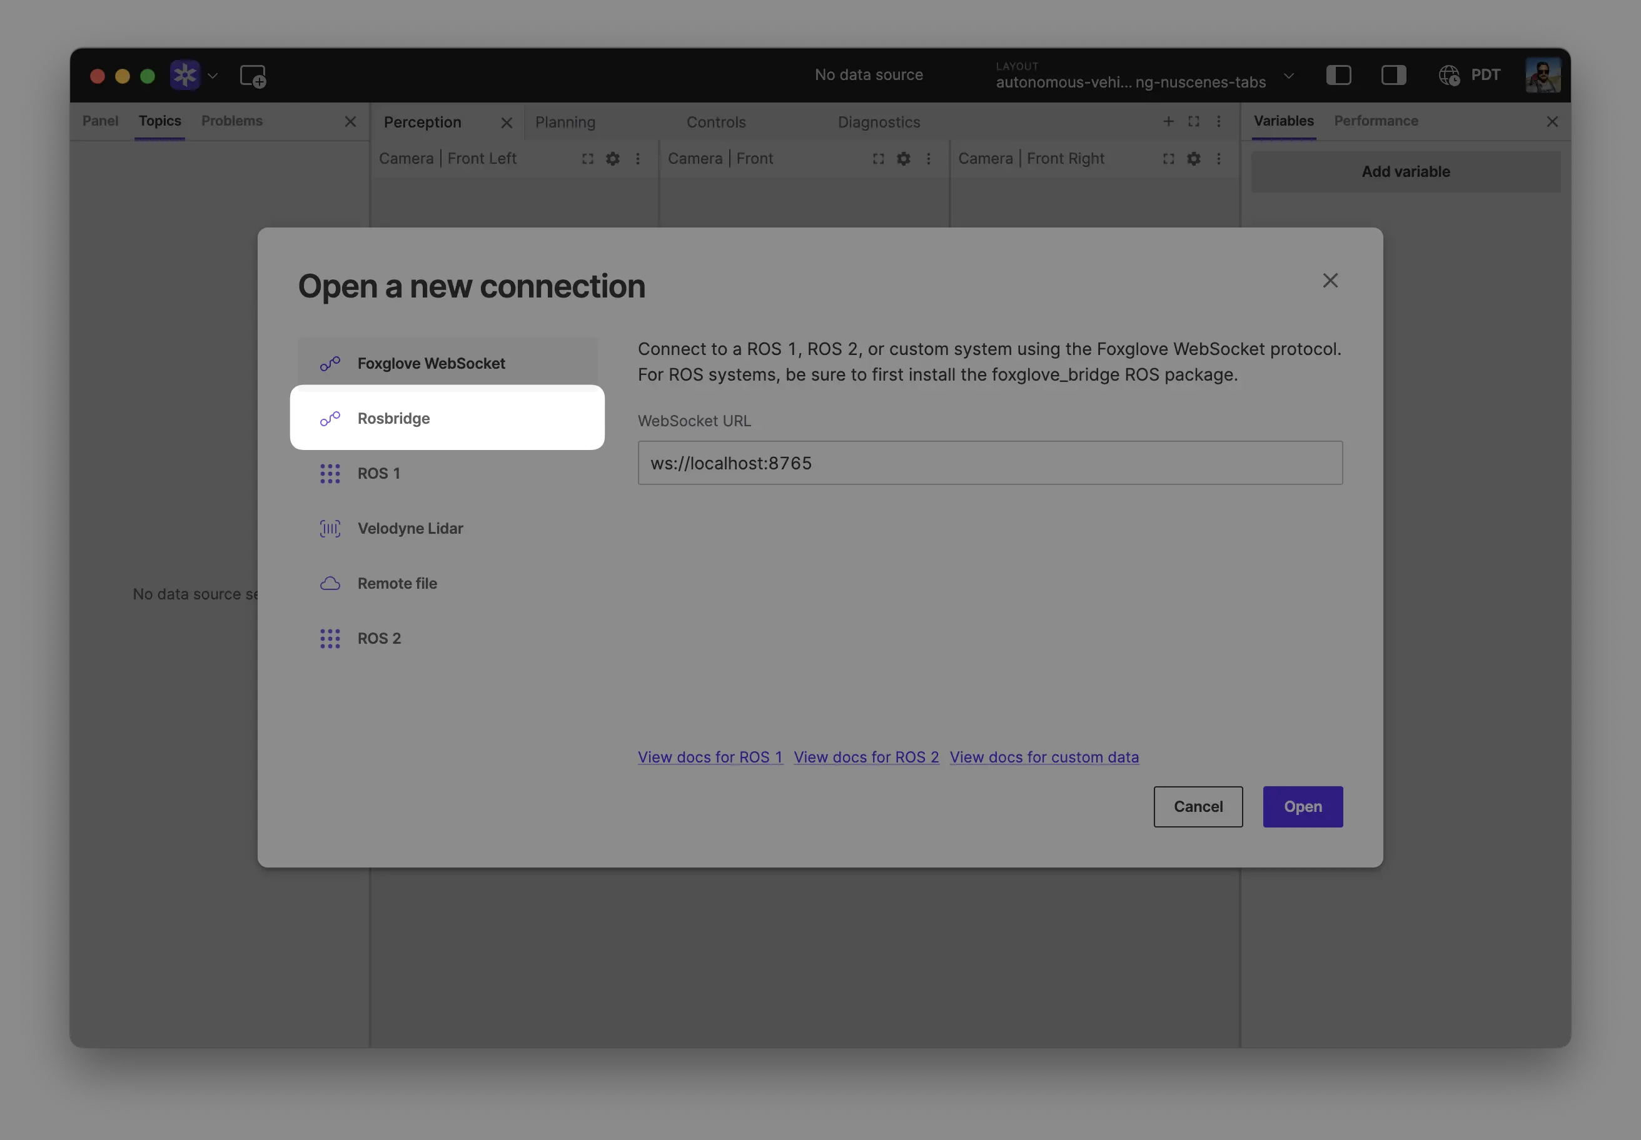The height and width of the screenshot is (1140, 1641).
Task: Choose the Rosbridge connection type
Action: [x=447, y=418]
